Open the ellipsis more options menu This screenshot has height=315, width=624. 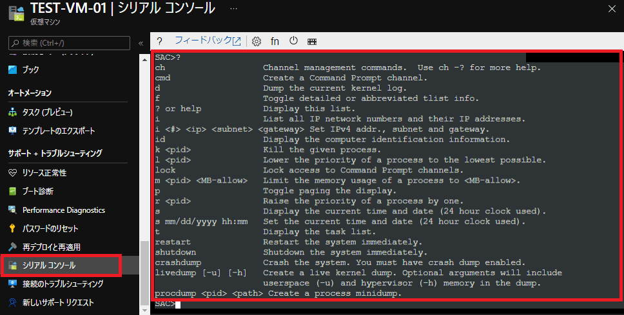pos(233,8)
